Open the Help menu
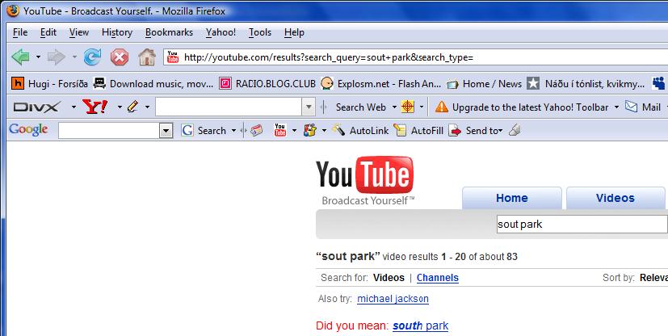Screen dimensions: 668x336 click(294, 32)
